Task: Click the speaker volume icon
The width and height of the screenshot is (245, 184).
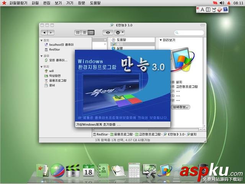Action: coord(222,3)
